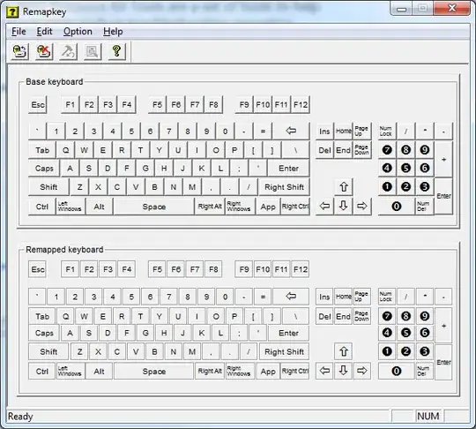The height and width of the screenshot is (429, 476).
Task: Click the question mark Help toolbar icon
Action: click(116, 51)
